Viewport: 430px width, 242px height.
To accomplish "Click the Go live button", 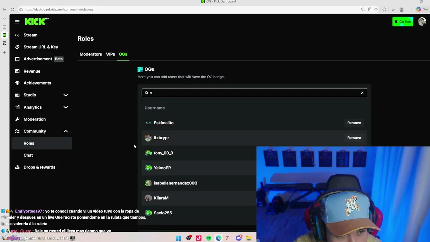I will [403, 22].
